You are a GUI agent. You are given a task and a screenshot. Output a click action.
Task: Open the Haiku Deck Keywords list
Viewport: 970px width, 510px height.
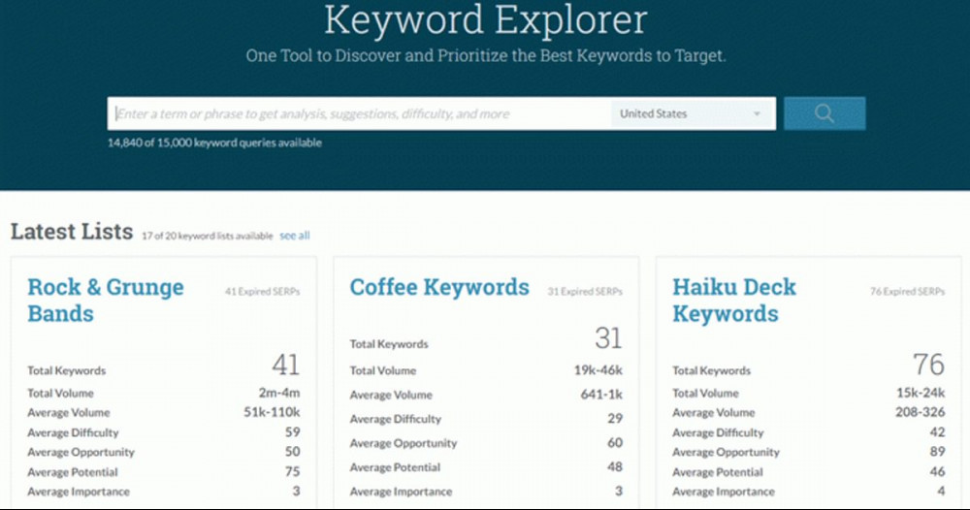pyautogui.click(x=734, y=300)
